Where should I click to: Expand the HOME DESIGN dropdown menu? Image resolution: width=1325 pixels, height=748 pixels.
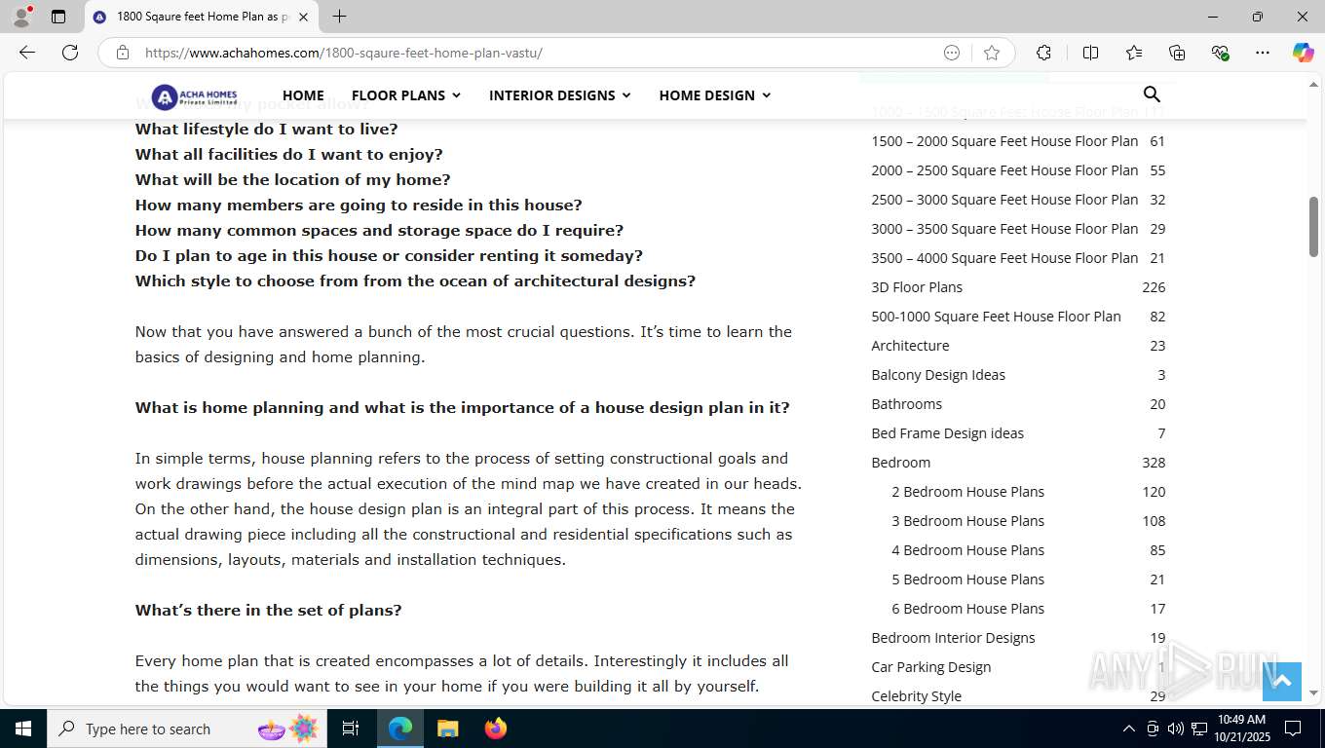tap(715, 95)
